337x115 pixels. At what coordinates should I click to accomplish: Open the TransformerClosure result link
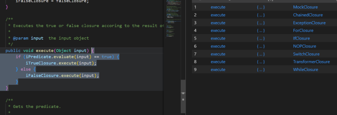311,62
